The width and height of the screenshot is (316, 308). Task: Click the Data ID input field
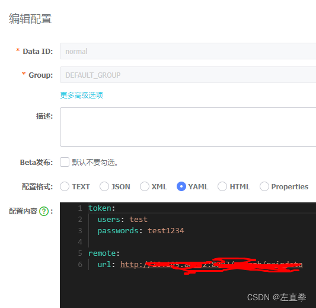coord(188,51)
